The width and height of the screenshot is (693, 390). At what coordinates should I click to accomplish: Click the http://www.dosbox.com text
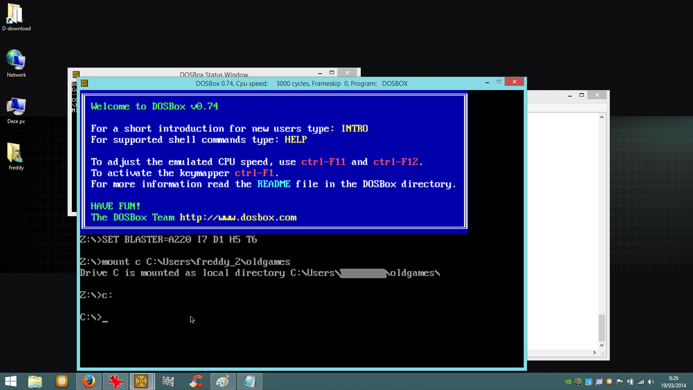coord(238,218)
